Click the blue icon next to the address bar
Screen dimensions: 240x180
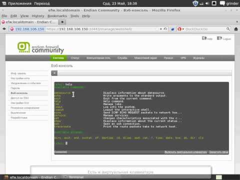pyautogui.click(x=172, y=29)
